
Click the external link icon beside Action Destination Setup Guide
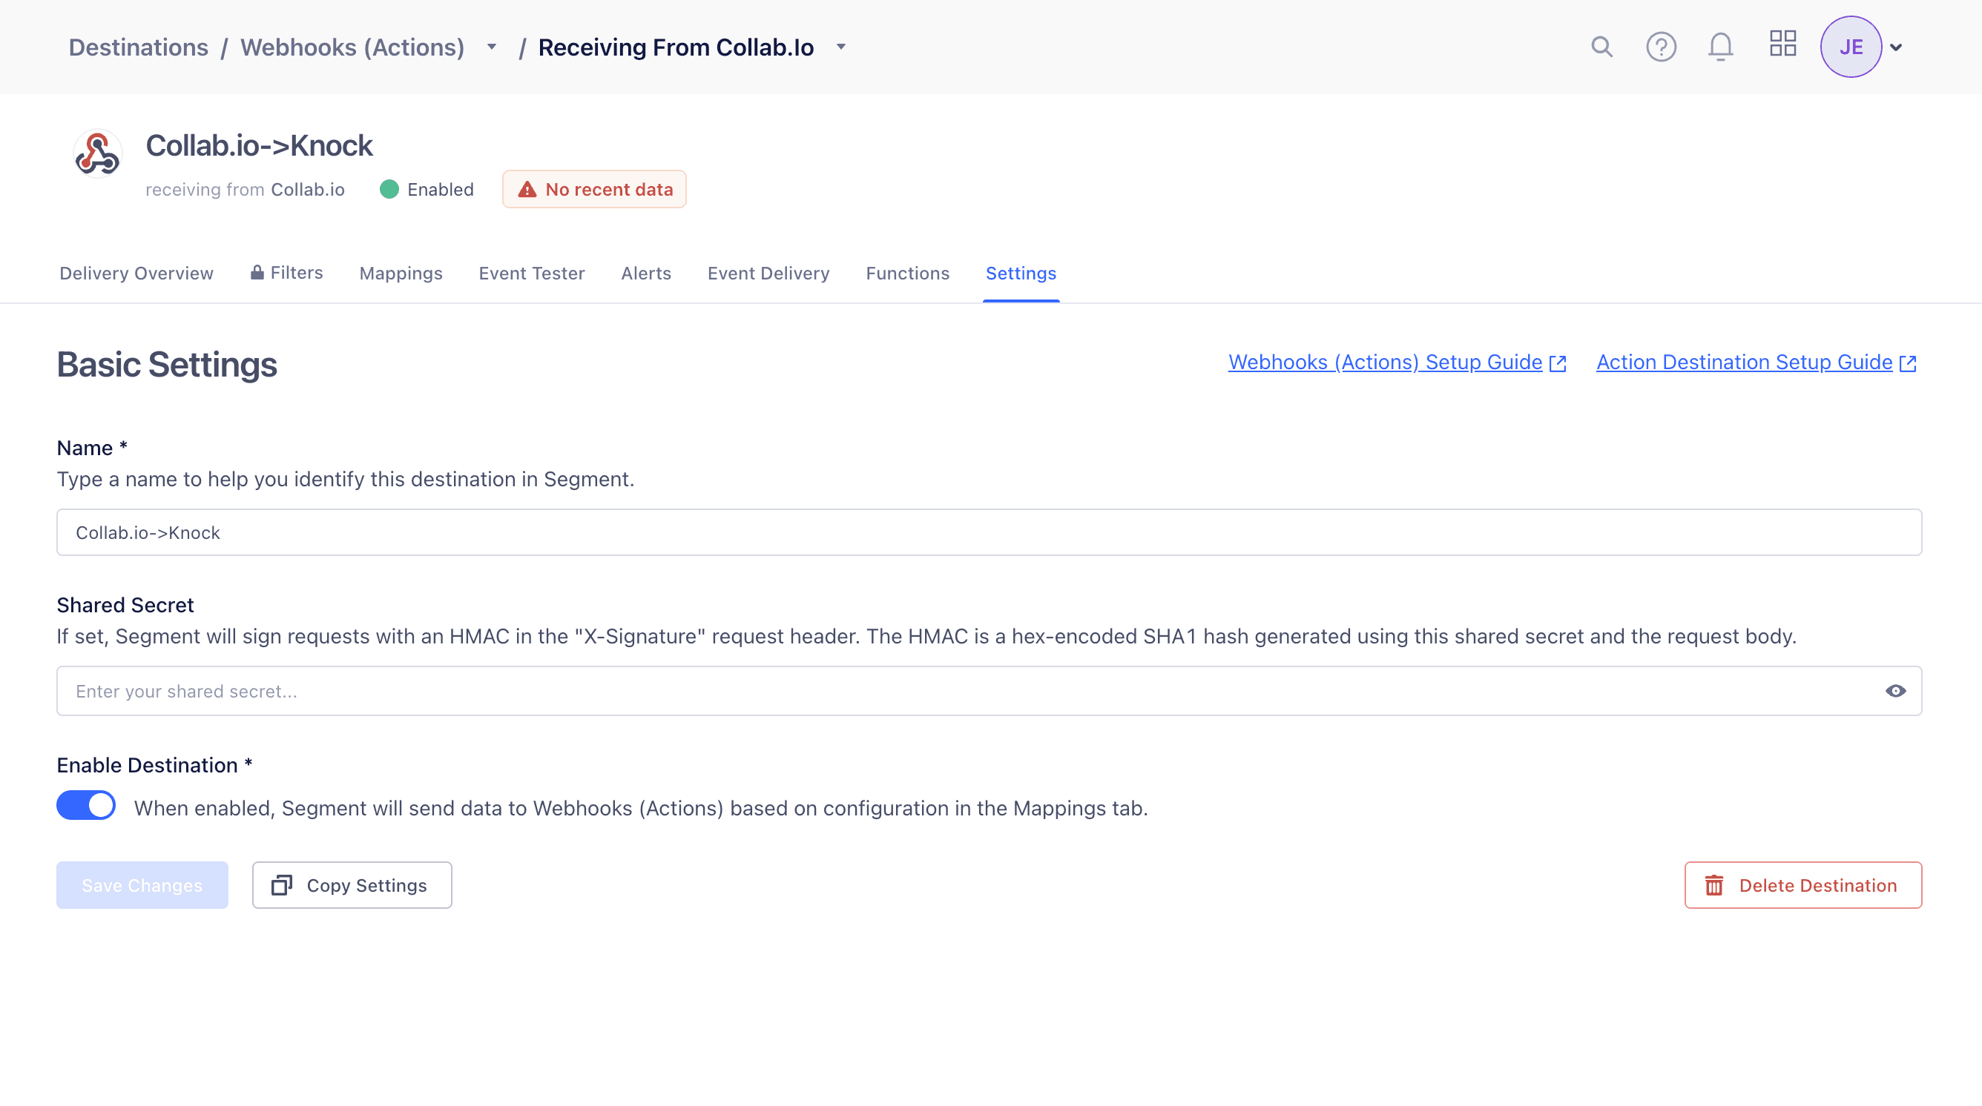1908,363
